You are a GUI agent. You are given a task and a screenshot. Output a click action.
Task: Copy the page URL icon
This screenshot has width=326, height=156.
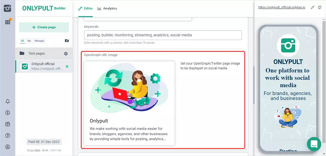click(x=319, y=8)
